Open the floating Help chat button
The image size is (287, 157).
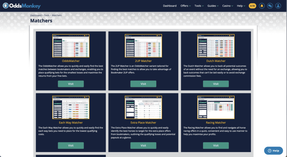click(274, 151)
